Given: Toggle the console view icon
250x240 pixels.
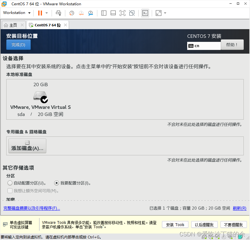Looking at the screenshot, I should click(145, 13).
